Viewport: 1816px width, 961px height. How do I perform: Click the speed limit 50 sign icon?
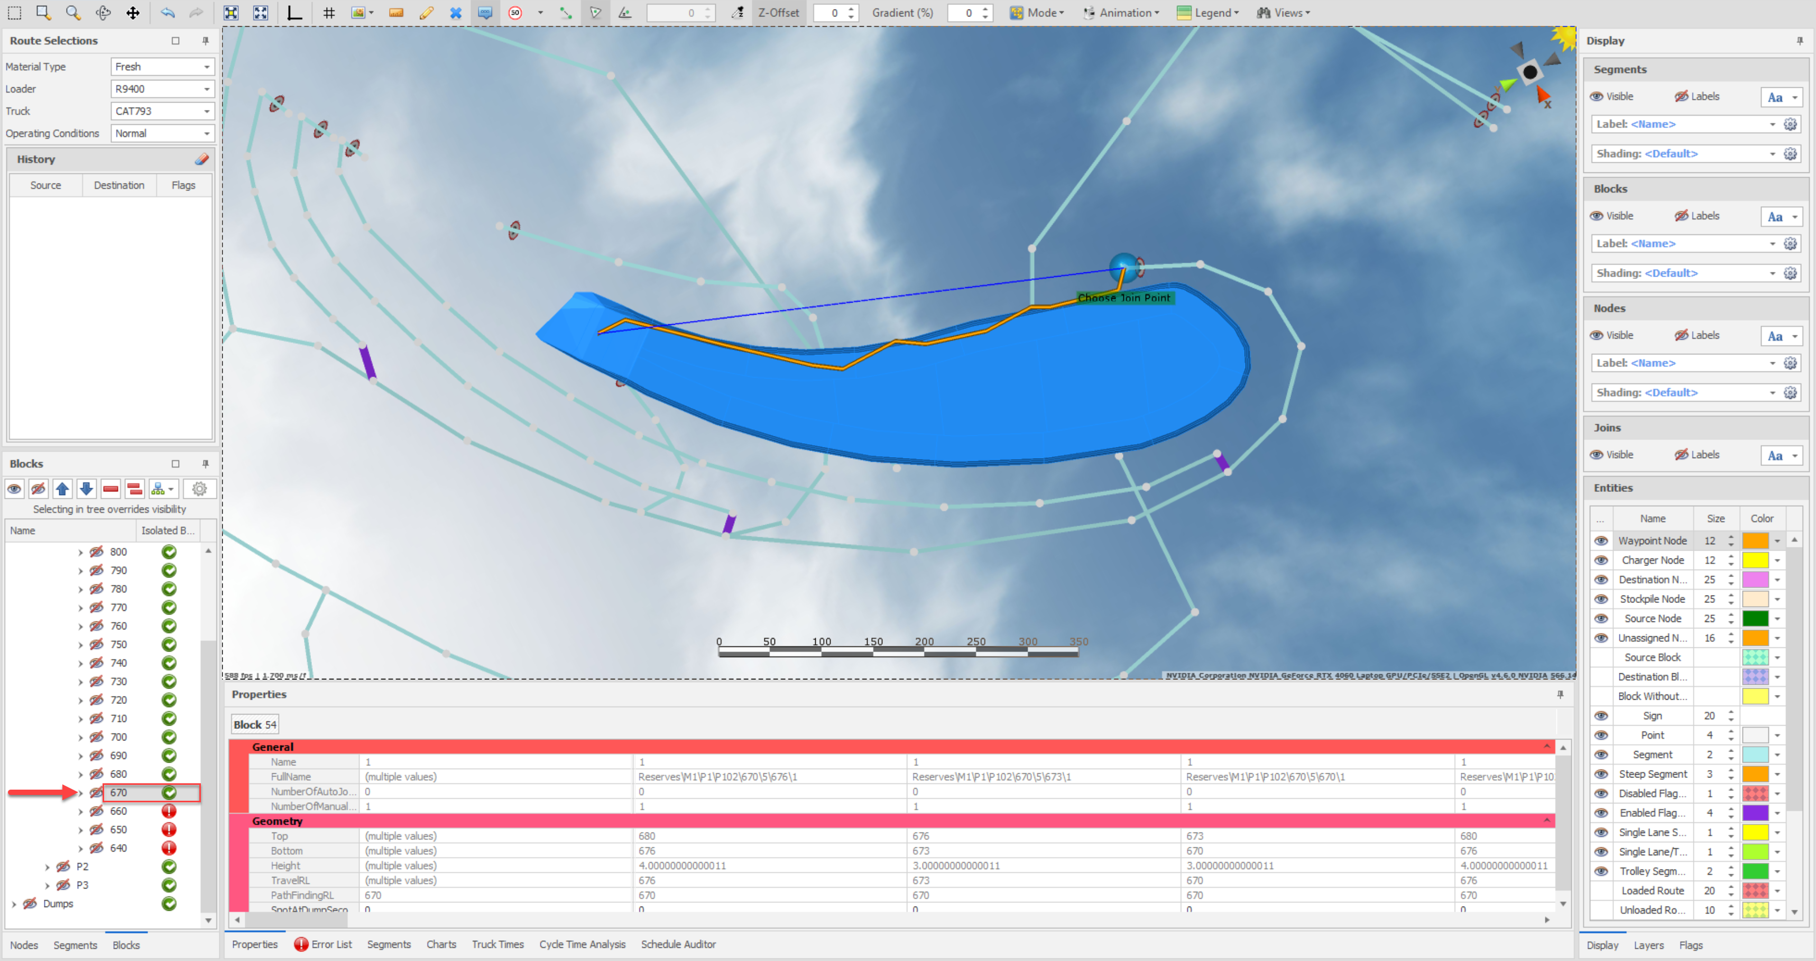(515, 13)
